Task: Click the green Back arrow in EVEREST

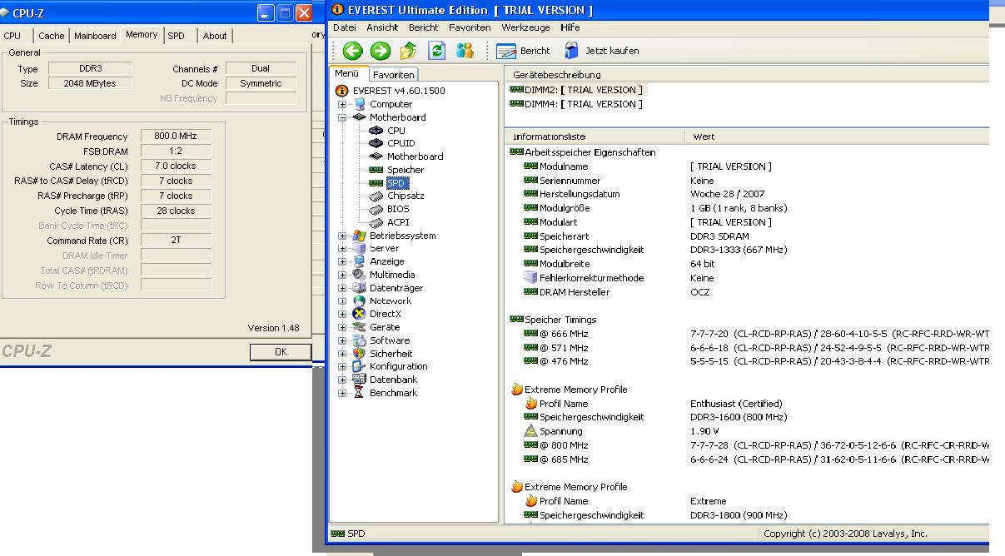Action: (352, 51)
